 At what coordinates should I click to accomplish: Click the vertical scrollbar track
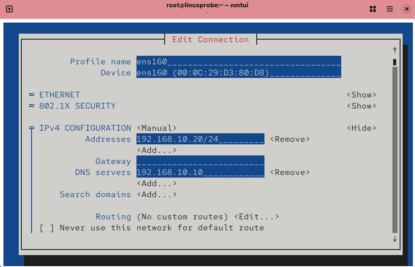coord(395,149)
